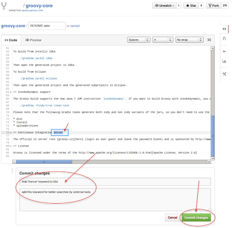Click the vertical scrollbar thumb in editor

(x=213, y=136)
